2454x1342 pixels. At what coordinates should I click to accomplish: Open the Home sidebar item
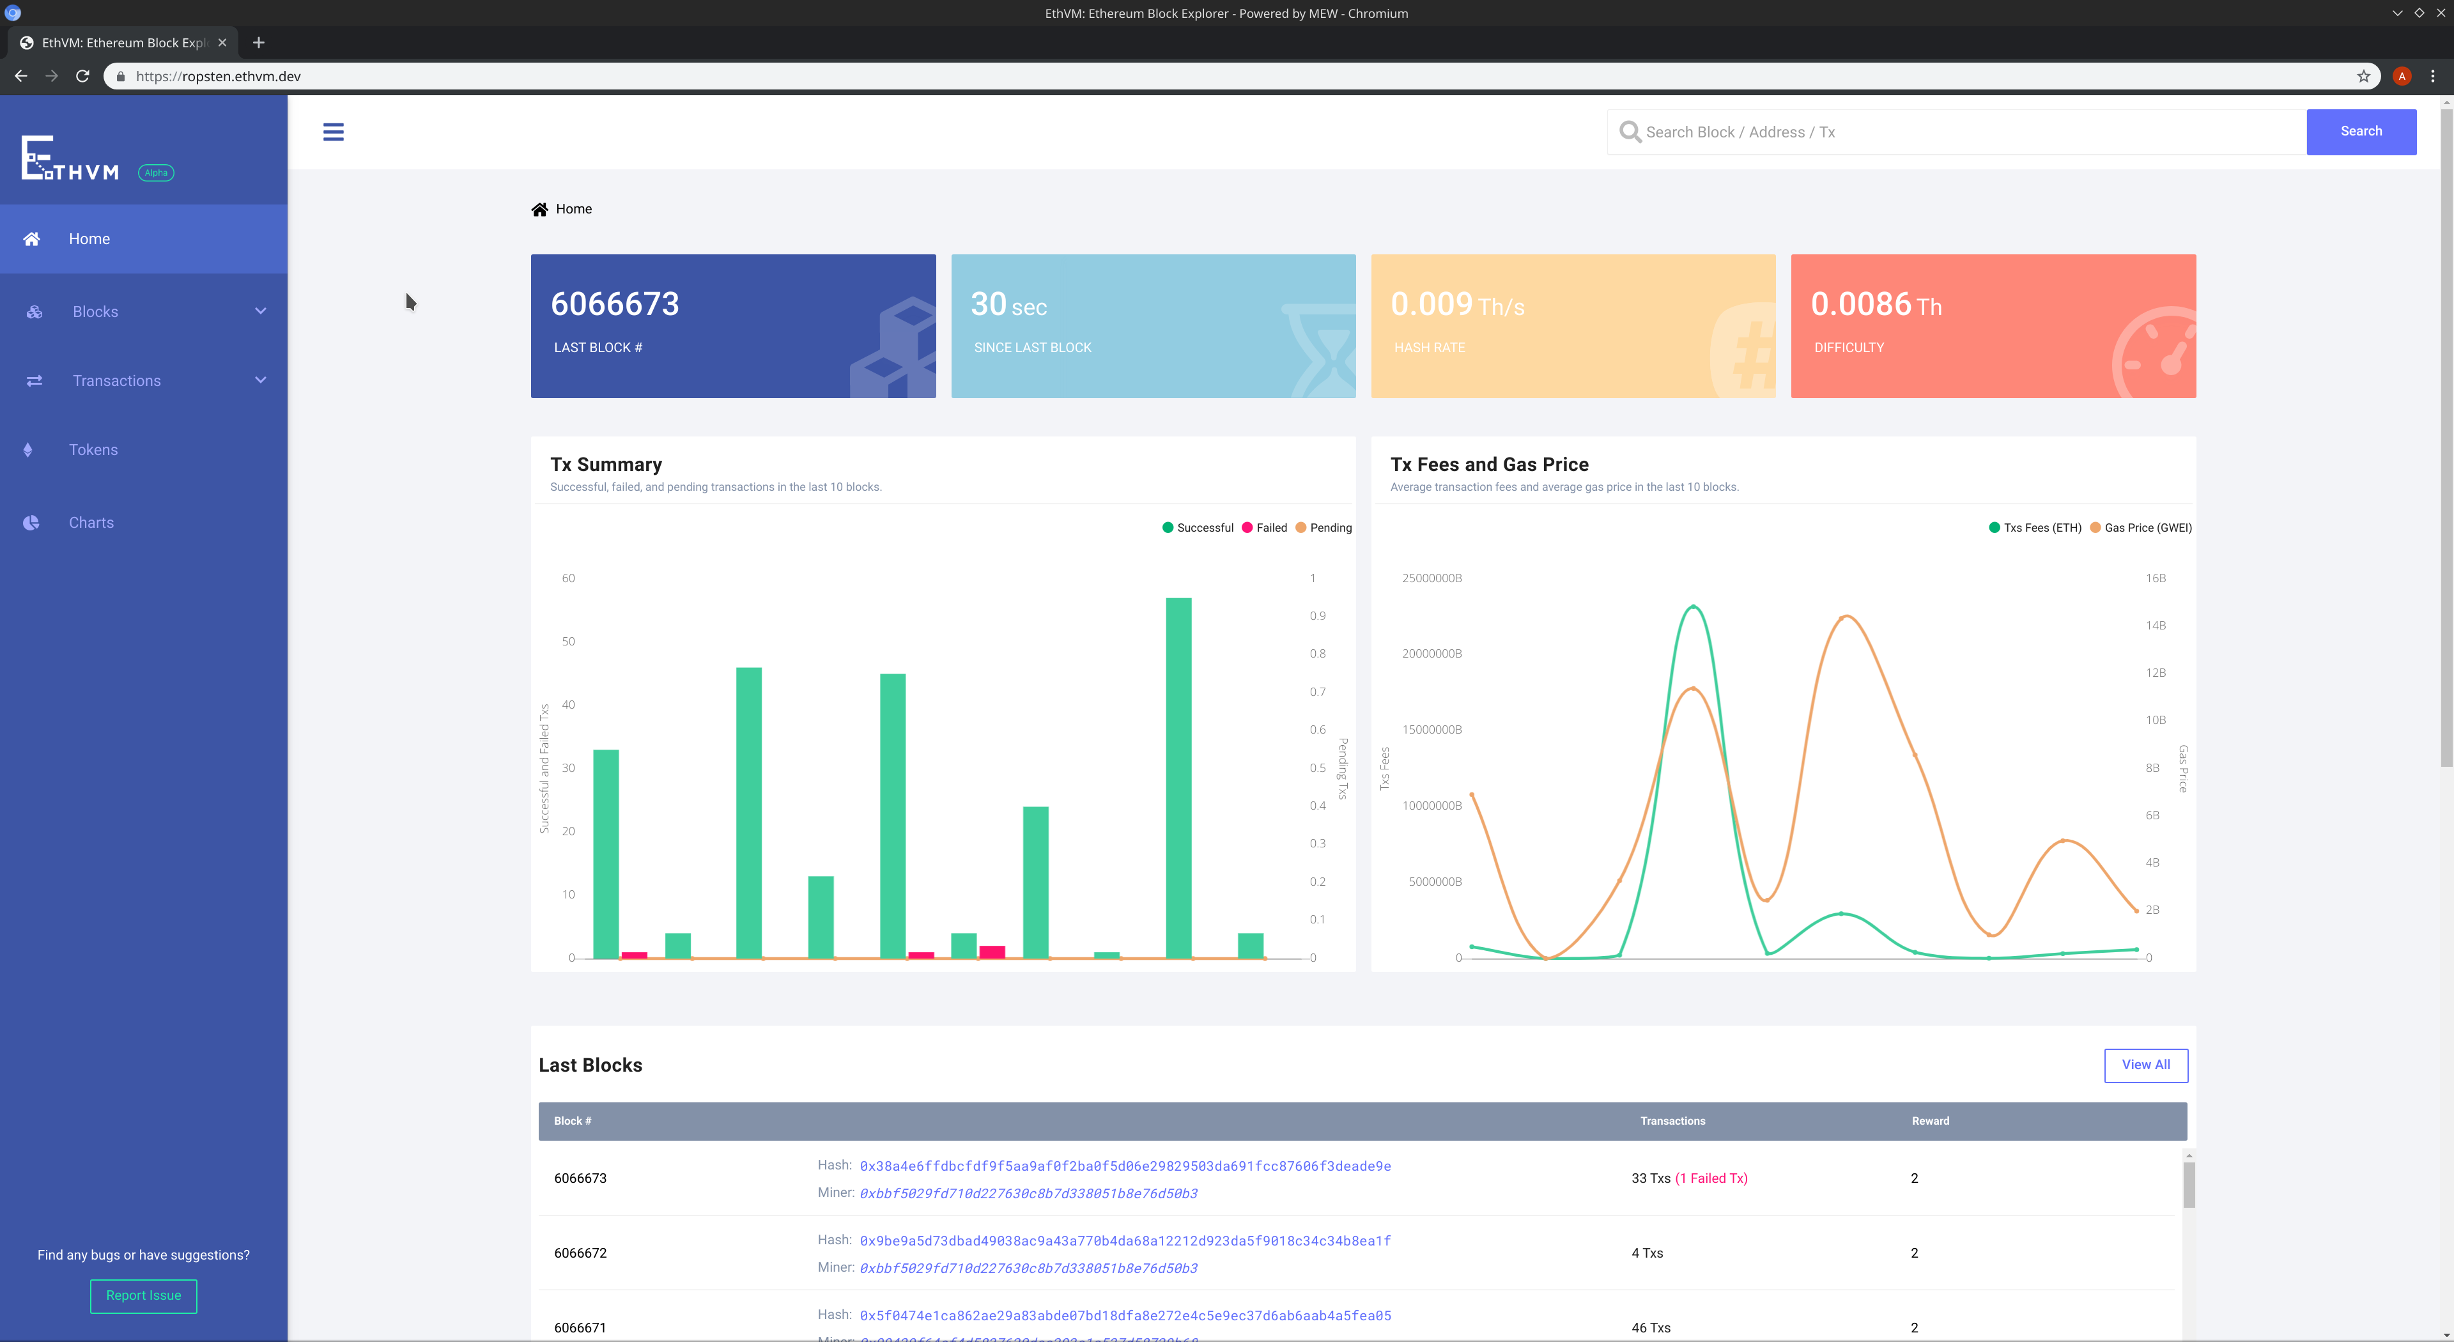coord(89,239)
